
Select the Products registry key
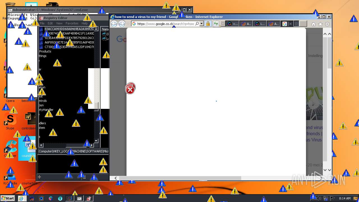click(45, 51)
